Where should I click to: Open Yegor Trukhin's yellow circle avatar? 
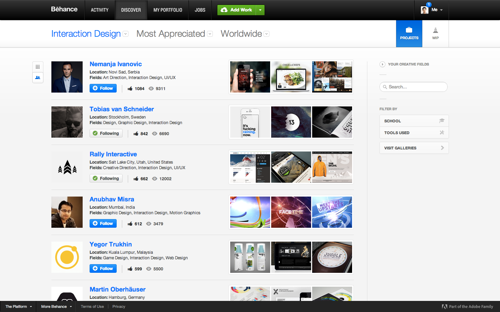[67, 257]
